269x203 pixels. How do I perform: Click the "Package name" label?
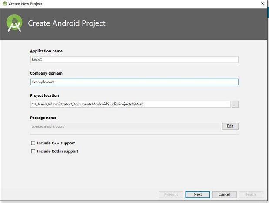click(x=43, y=118)
